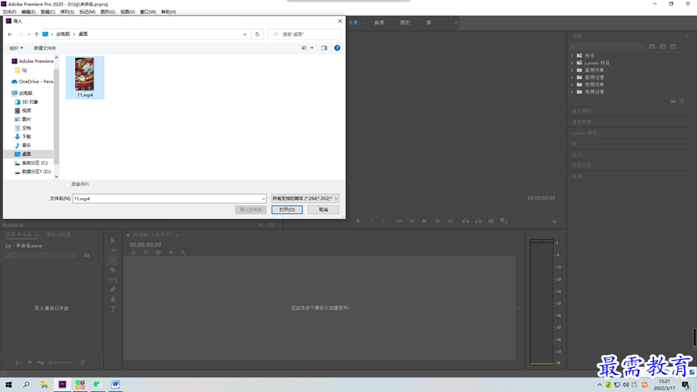Expand the Audio Effects folder
This screenshot has width=697, height=392.
tap(572, 70)
